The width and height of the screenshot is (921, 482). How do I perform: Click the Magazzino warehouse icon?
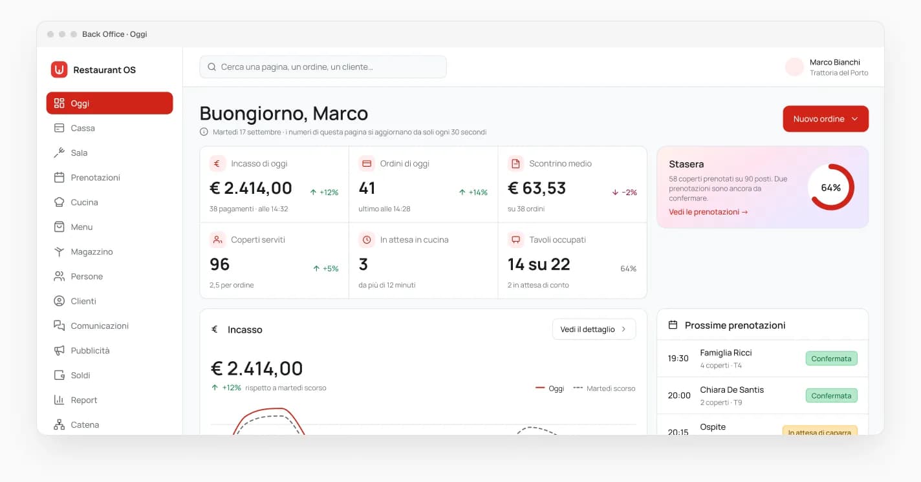(60, 251)
